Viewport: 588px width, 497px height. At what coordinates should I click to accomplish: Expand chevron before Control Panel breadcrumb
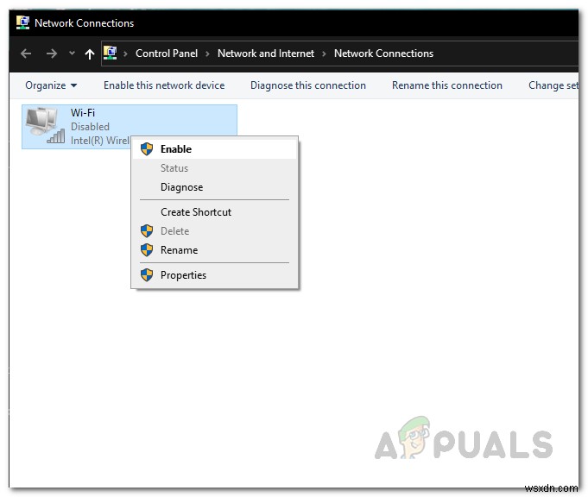pyautogui.click(x=125, y=54)
